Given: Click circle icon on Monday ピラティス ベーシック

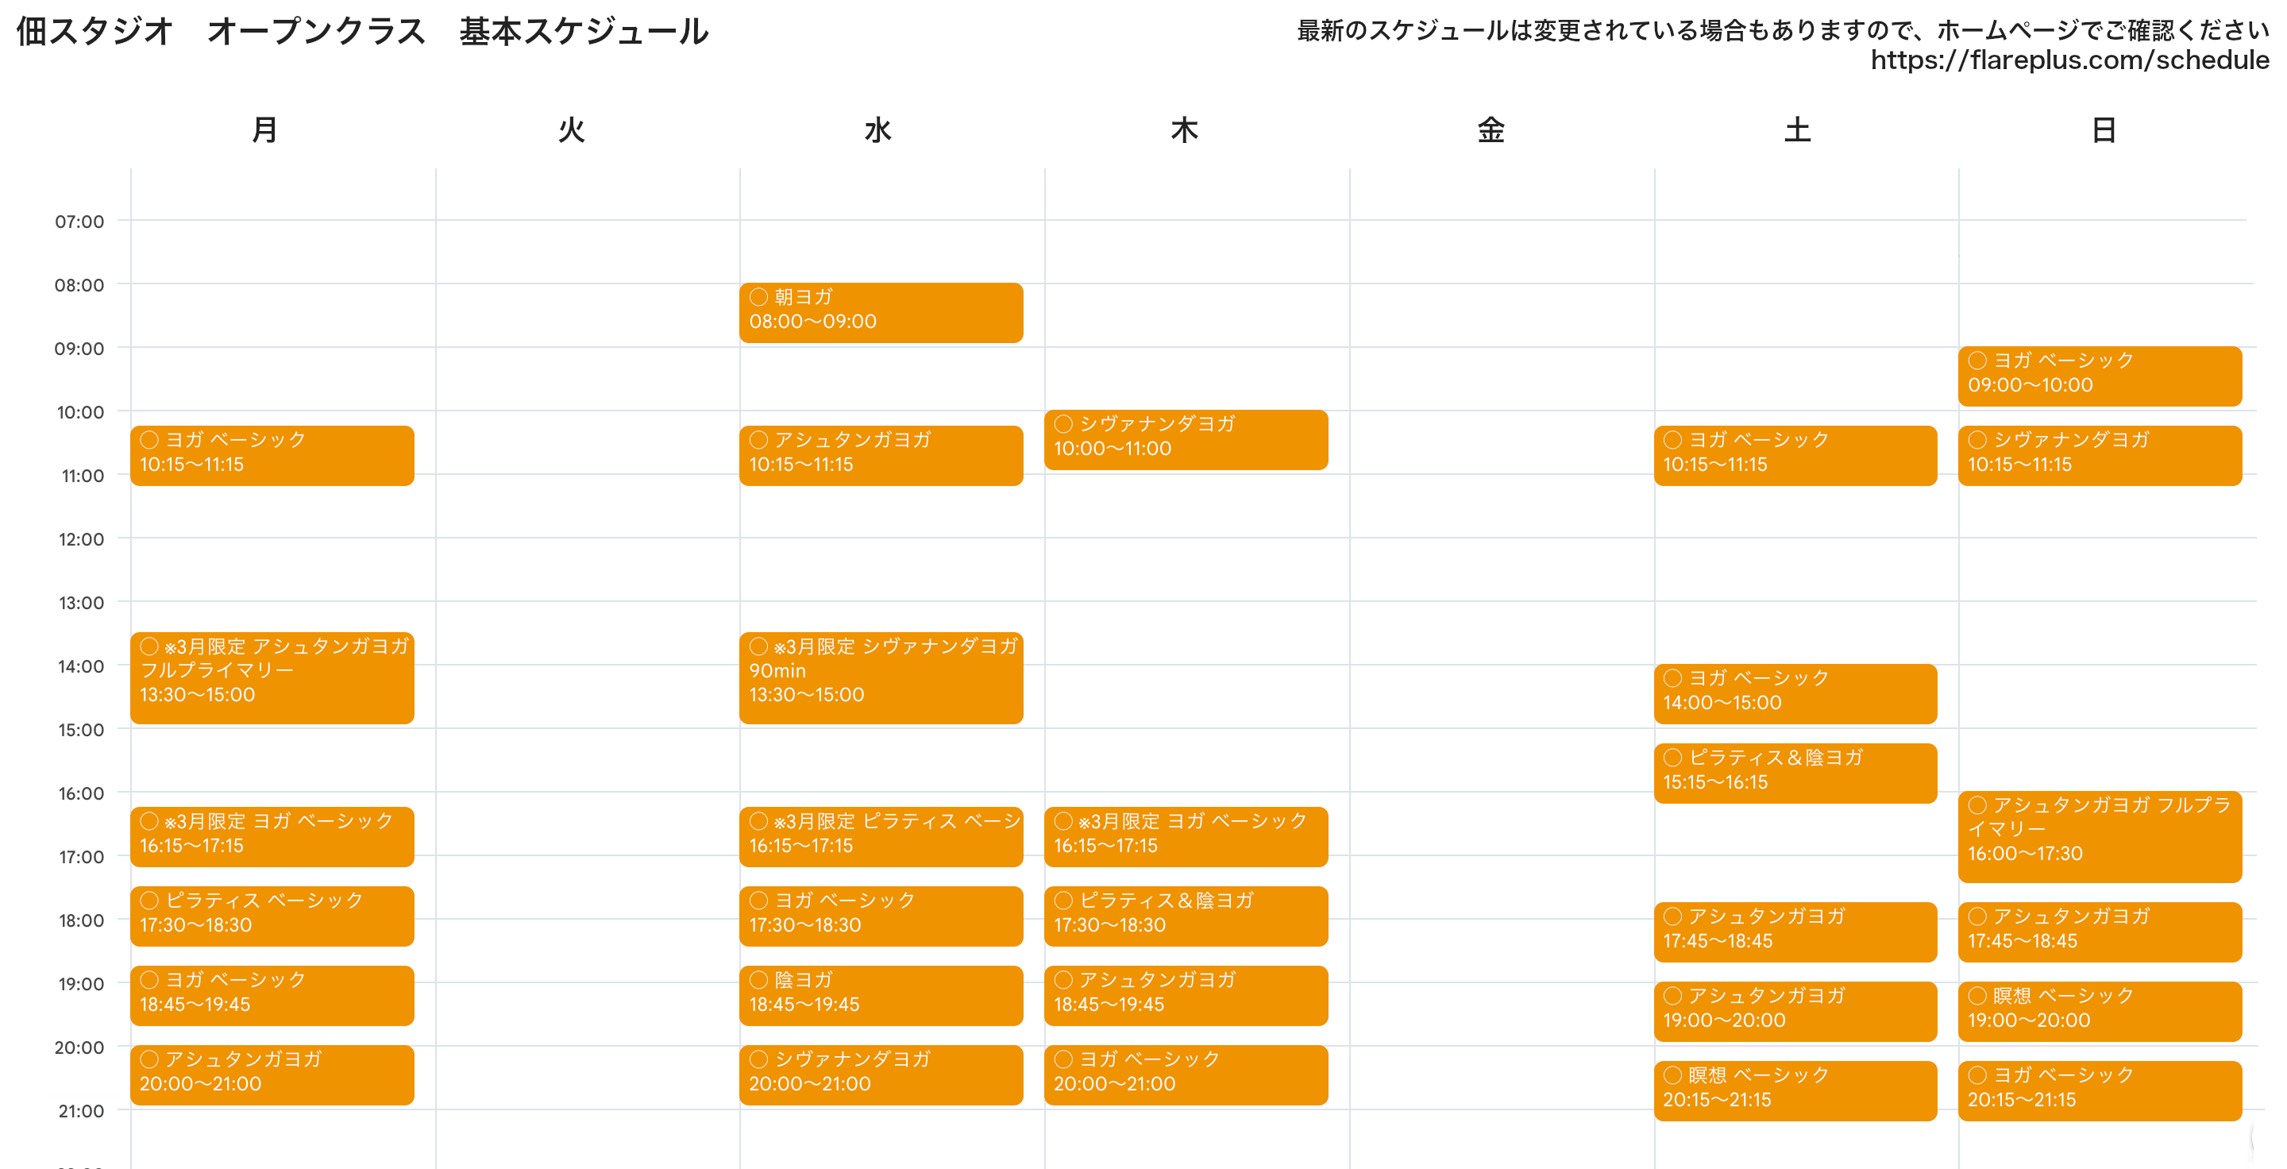Looking at the screenshot, I should pyautogui.click(x=149, y=900).
